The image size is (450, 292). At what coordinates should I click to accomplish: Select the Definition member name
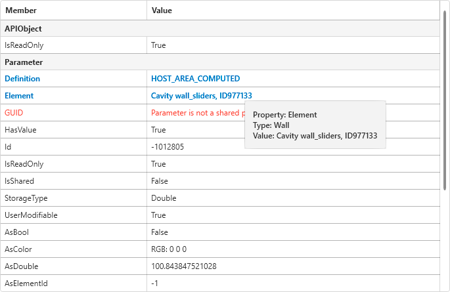pos(22,79)
